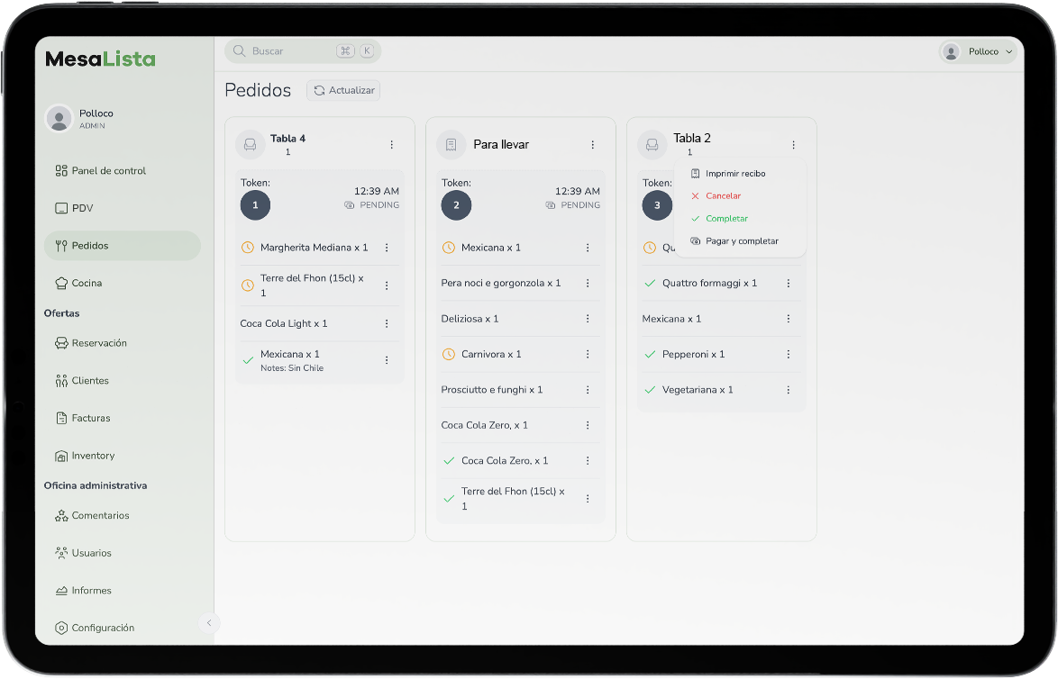Open the Reservación section

99,343
